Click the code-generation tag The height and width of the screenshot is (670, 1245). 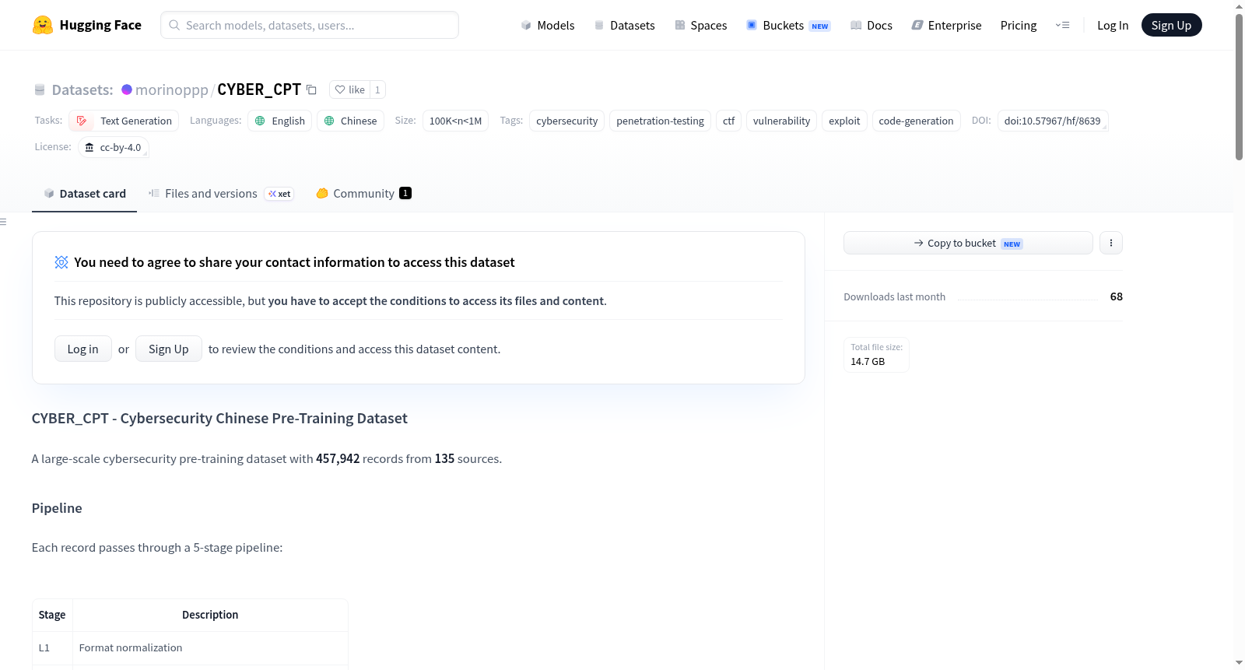(x=916, y=121)
